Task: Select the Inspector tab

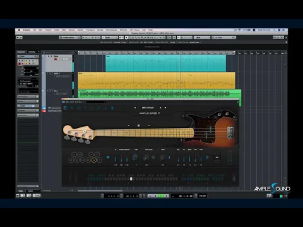Action: (x=21, y=52)
